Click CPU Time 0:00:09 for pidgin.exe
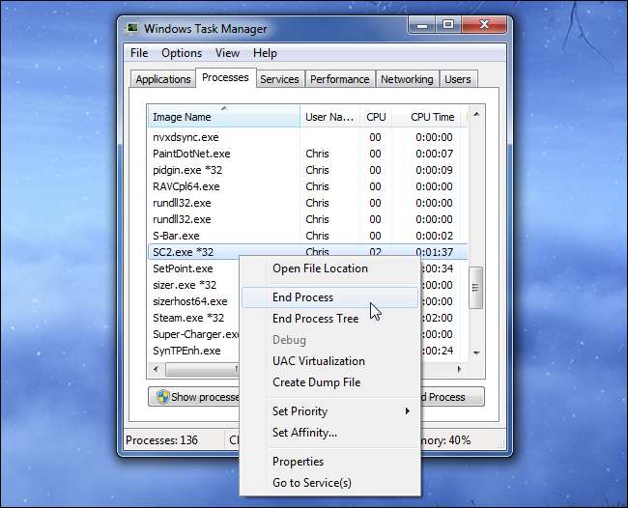 click(434, 170)
